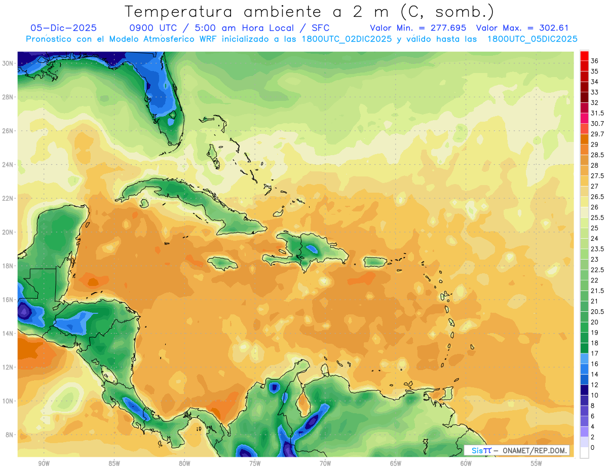Click the longitude label "70W"
This screenshot has width=608, height=470.
[x=325, y=463]
